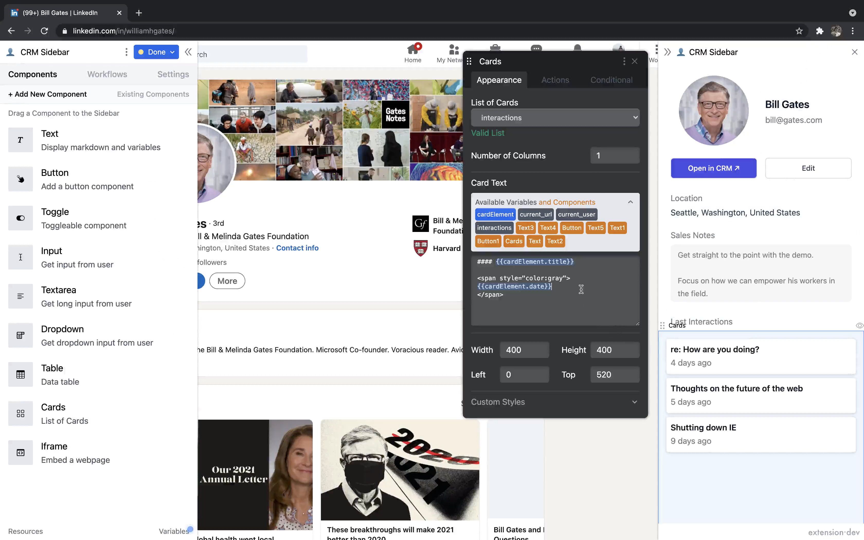This screenshot has width=864, height=540.
Task: Select the Text component icon
Action: click(20, 140)
